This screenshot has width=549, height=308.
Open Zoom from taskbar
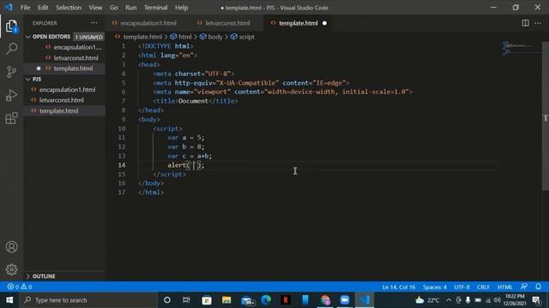(345, 300)
